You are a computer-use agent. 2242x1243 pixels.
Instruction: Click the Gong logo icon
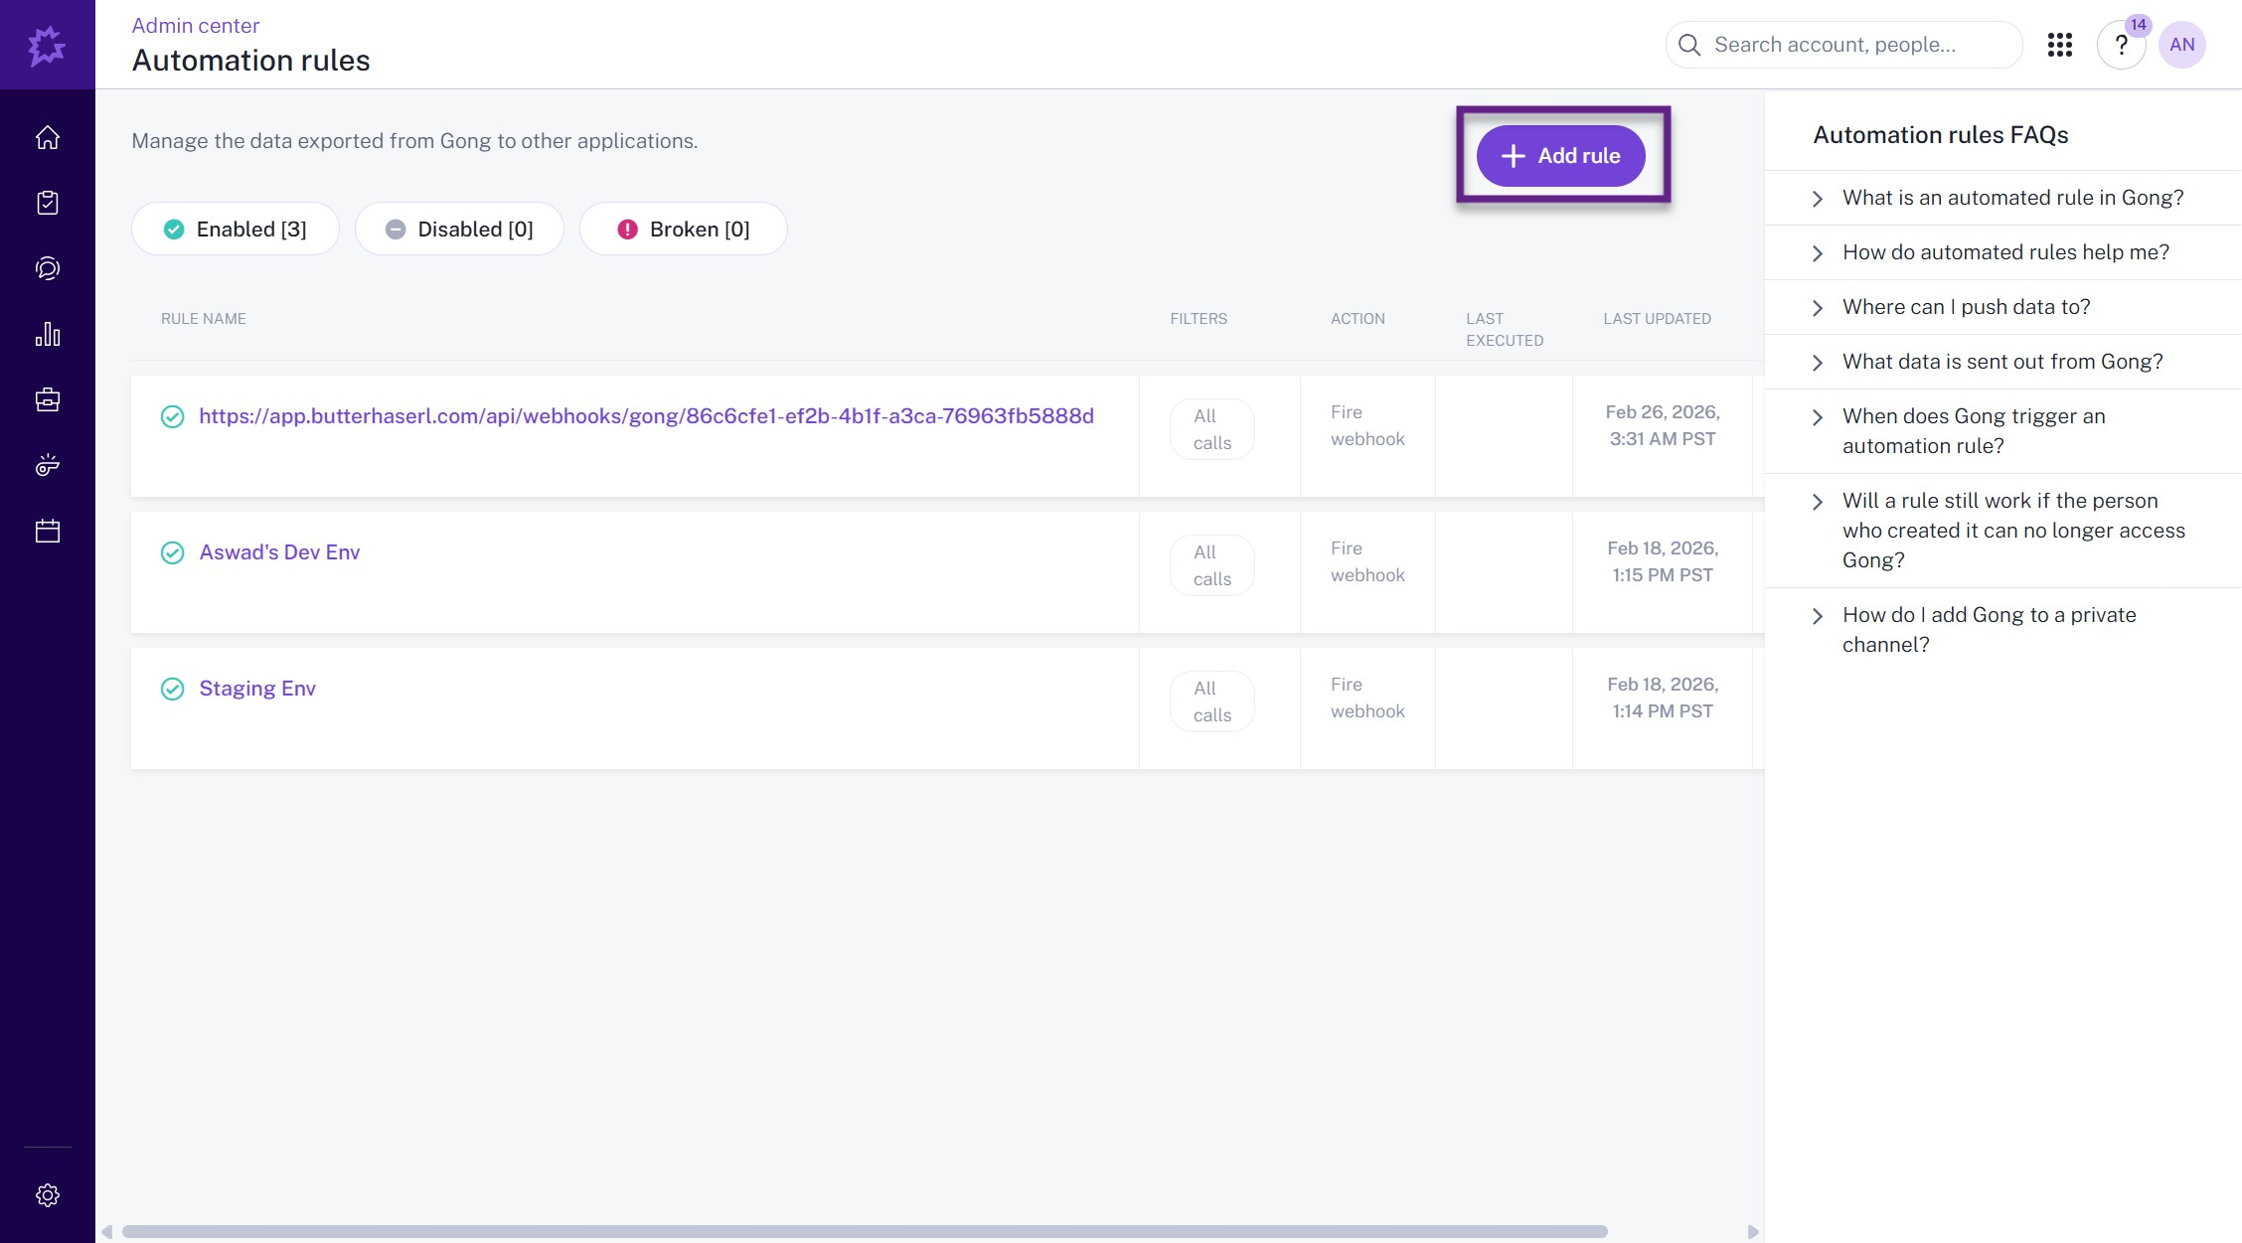(47, 46)
